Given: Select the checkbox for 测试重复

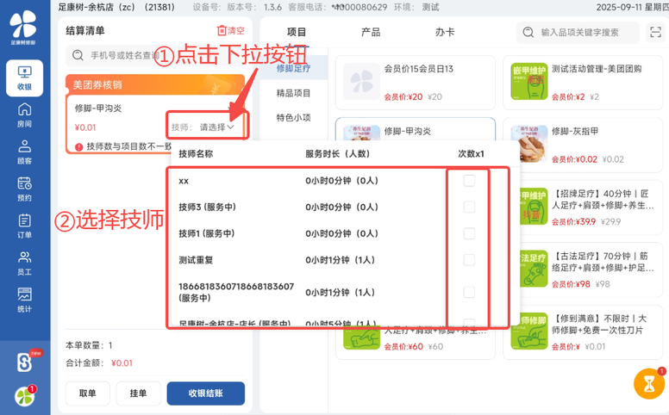Looking at the screenshot, I should pos(469,260).
